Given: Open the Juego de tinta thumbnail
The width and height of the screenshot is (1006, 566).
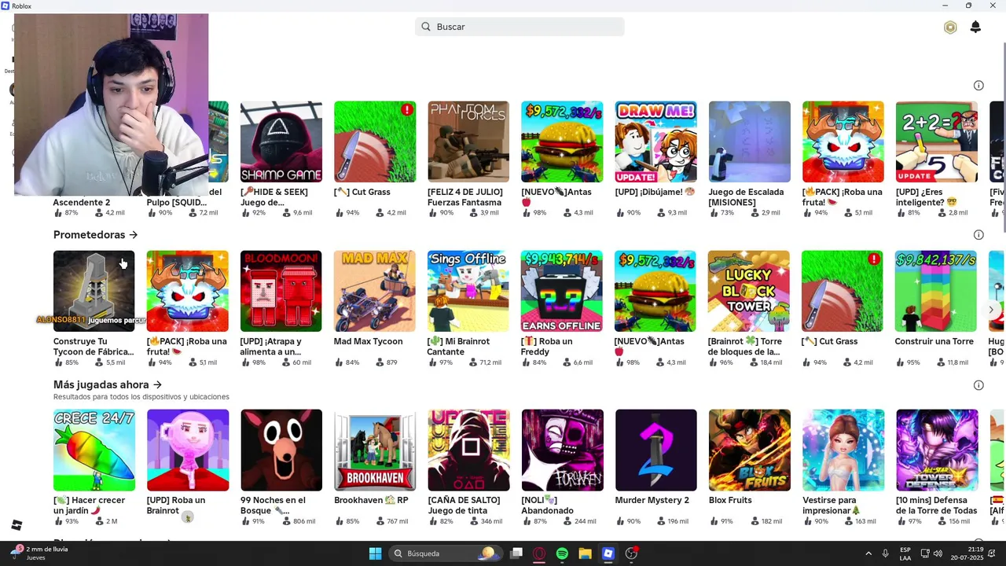Looking at the screenshot, I should (469, 450).
